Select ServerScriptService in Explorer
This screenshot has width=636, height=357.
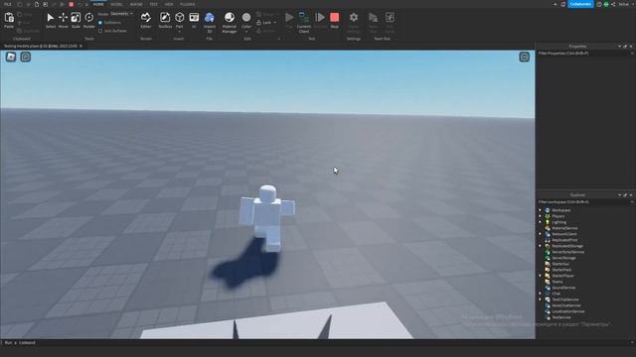tap(567, 252)
